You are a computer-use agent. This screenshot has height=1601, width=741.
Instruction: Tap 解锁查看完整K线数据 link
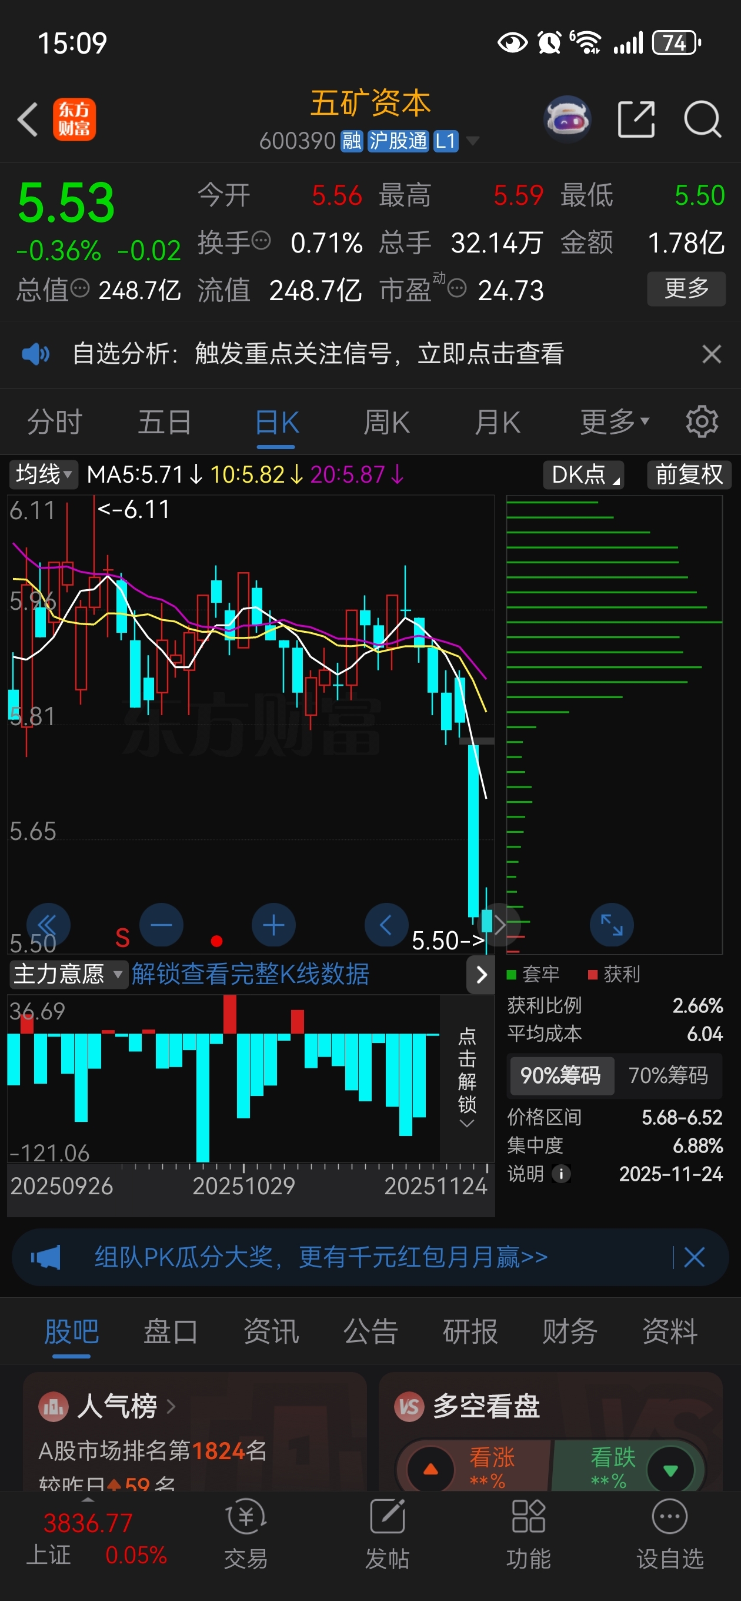pos(251,974)
